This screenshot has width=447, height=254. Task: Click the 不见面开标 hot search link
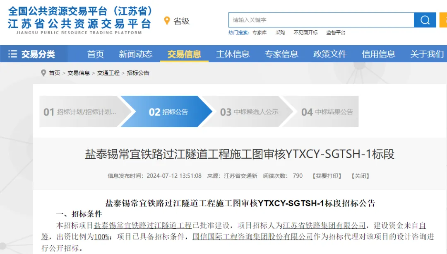pyautogui.click(x=305, y=33)
